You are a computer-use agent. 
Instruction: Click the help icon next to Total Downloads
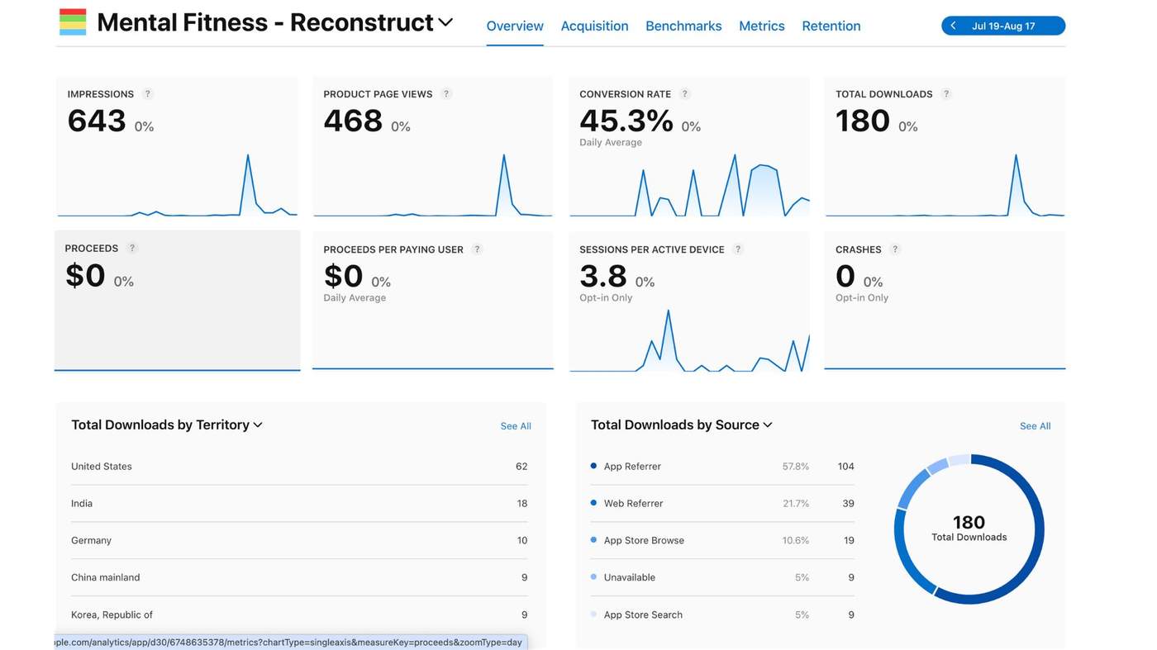(946, 94)
